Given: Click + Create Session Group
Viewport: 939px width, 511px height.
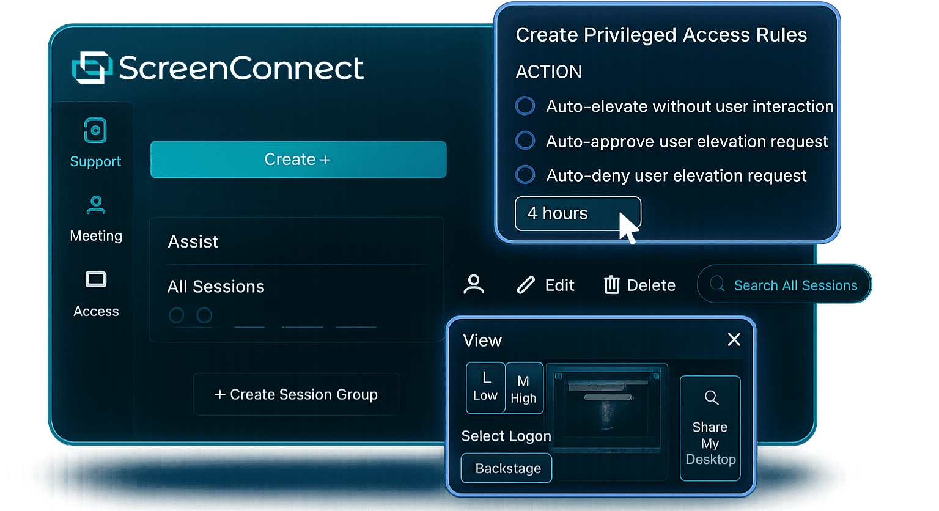Looking at the screenshot, I should tap(296, 394).
